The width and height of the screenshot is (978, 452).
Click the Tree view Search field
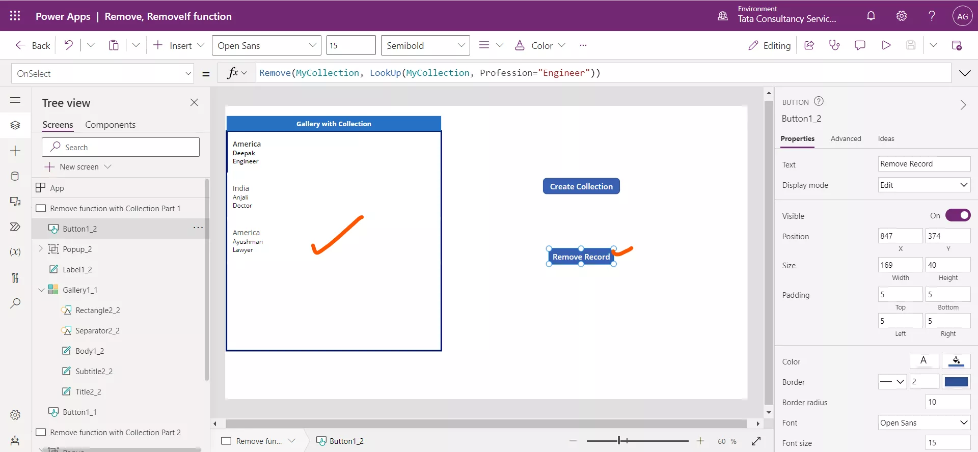coord(121,147)
